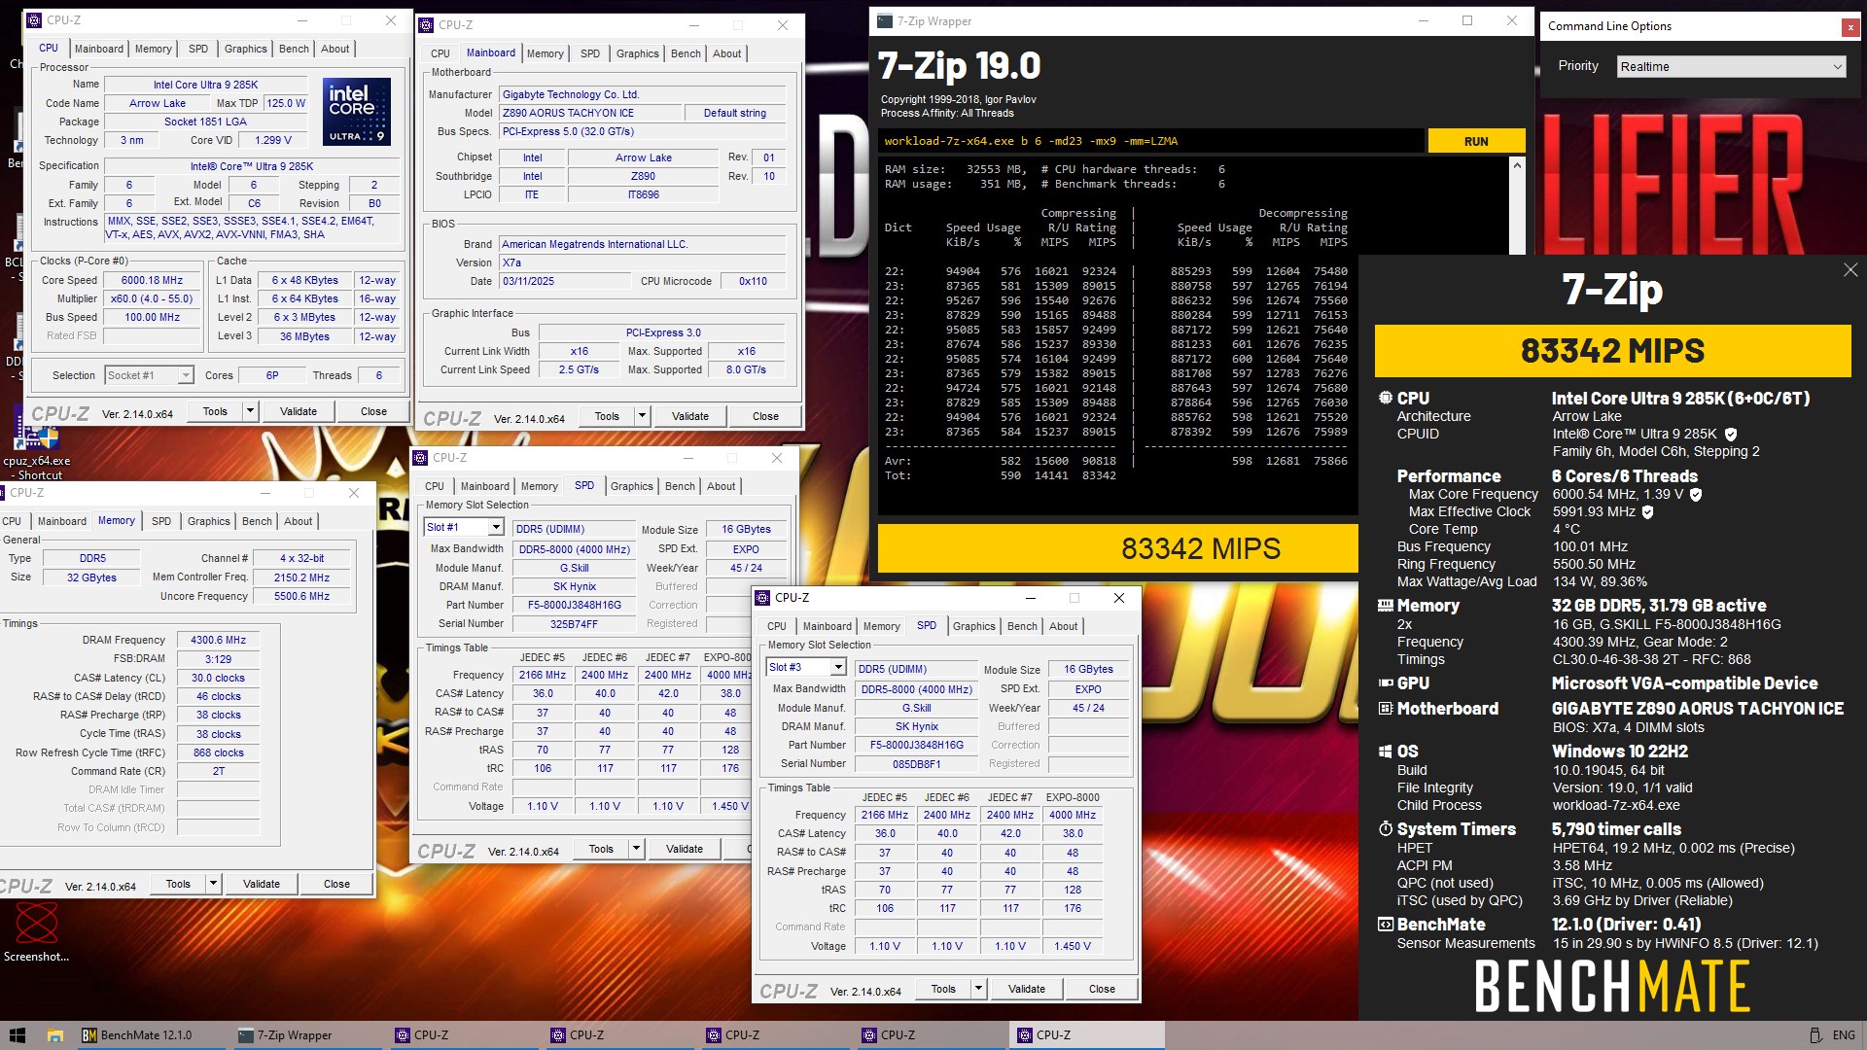
Task: Switch to Bench tab in CPU window
Action: 294,49
